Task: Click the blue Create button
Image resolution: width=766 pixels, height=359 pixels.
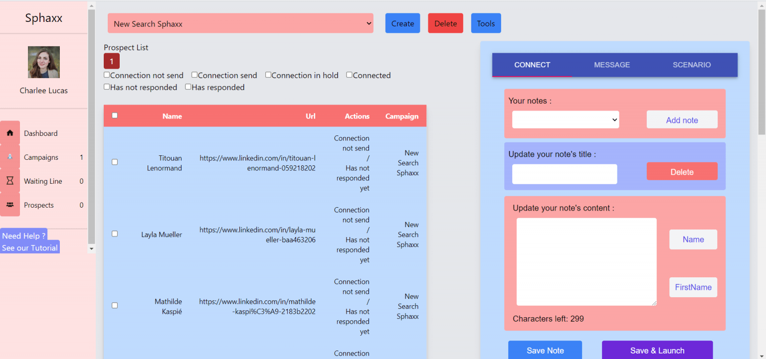Action: coord(403,23)
